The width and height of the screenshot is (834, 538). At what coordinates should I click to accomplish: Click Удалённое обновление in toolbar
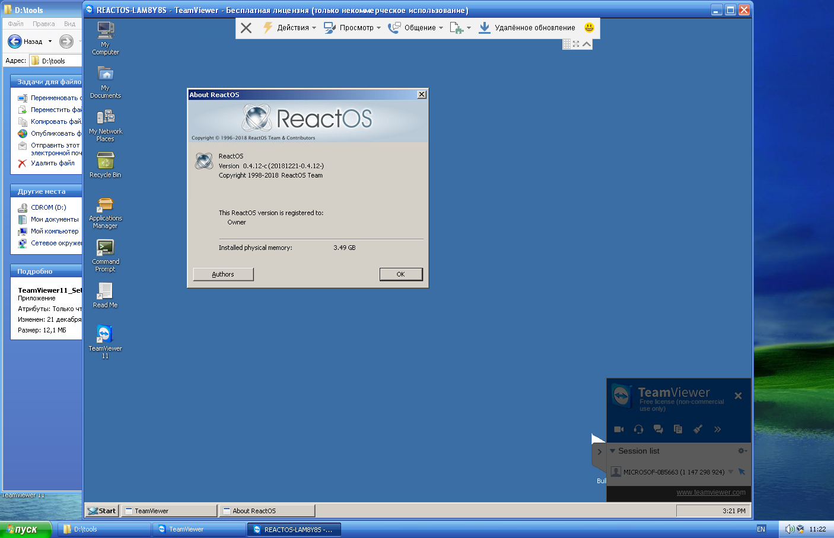point(527,28)
